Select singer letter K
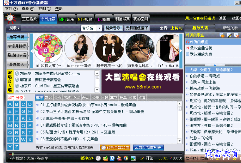241x163 pixels. click(x=23, y=118)
